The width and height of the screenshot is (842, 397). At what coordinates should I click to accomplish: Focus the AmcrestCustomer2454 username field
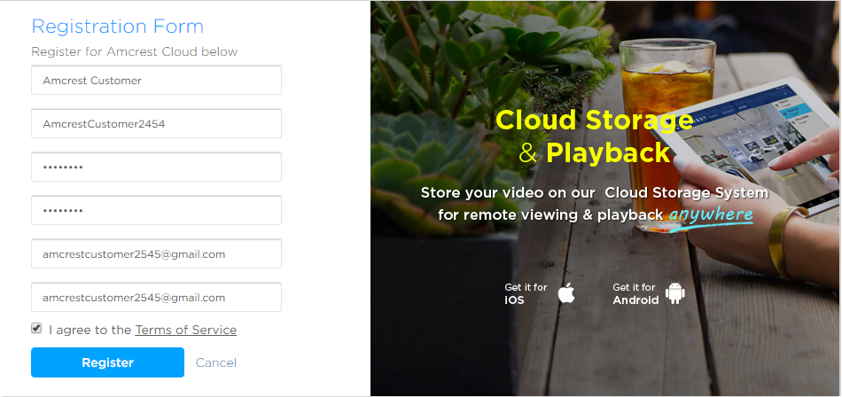[156, 123]
